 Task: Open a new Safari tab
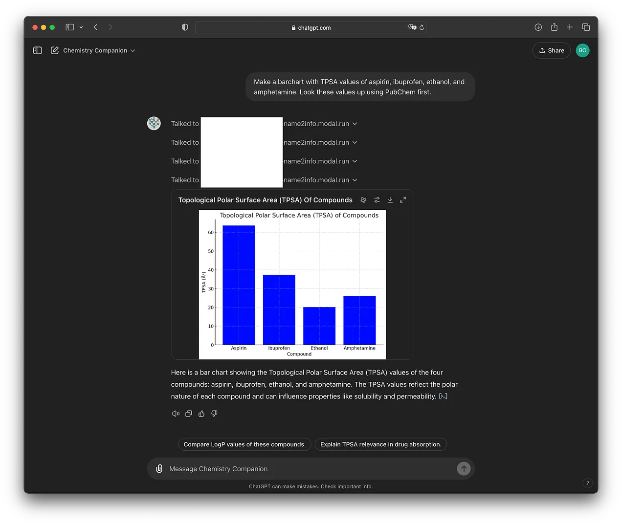coord(570,27)
